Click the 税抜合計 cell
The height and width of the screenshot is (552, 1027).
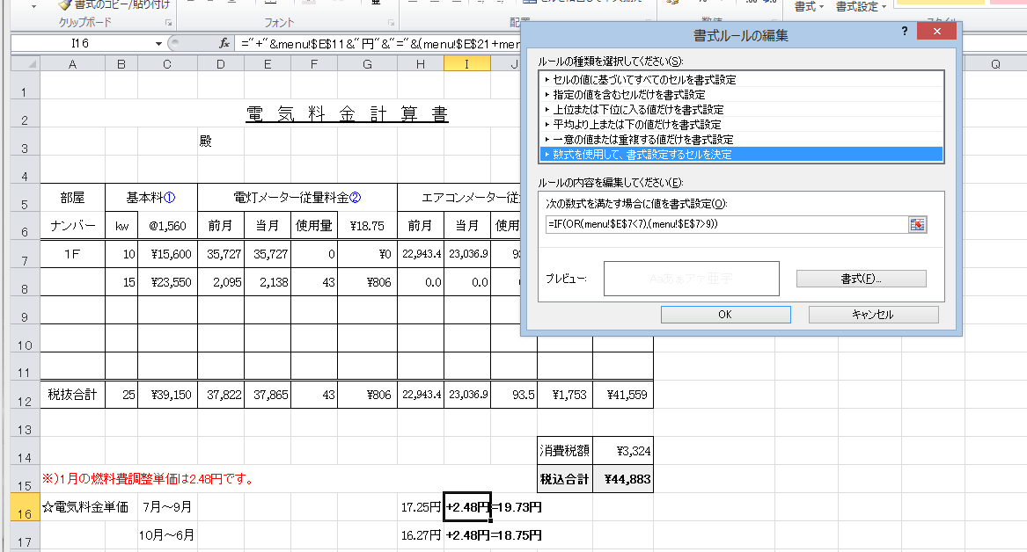pos(72,395)
